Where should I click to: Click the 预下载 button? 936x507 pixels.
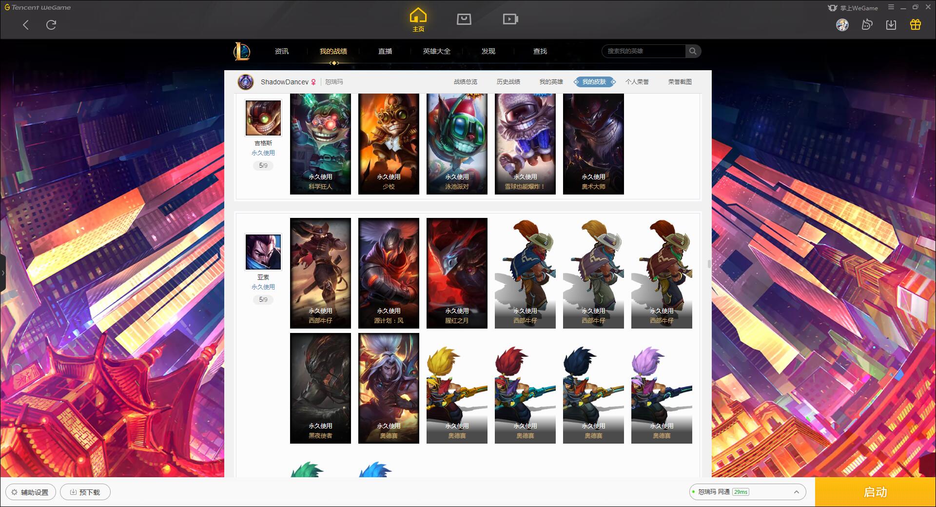85,492
